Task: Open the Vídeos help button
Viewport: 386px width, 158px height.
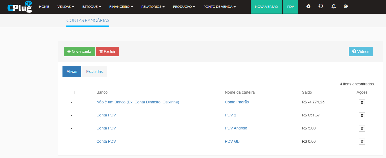Action: point(361,52)
